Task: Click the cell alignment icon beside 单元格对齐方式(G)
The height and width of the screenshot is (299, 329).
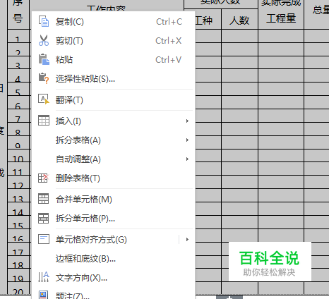Action: click(44, 239)
